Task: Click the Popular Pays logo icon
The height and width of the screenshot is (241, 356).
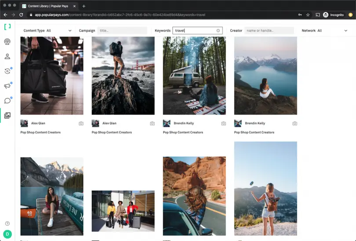Action: (7, 27)
